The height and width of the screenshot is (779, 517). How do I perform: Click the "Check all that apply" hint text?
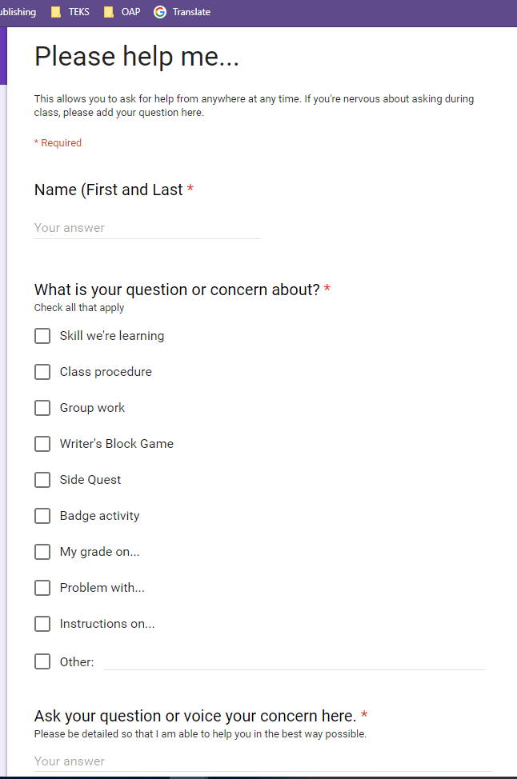tap(79, 308)
